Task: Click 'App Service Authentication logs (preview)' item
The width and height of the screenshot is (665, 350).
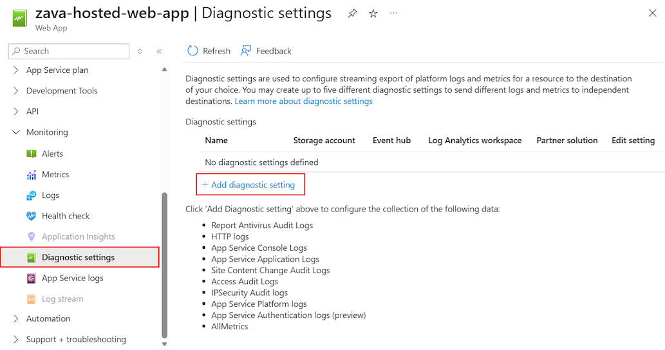Action: [288, 315]
